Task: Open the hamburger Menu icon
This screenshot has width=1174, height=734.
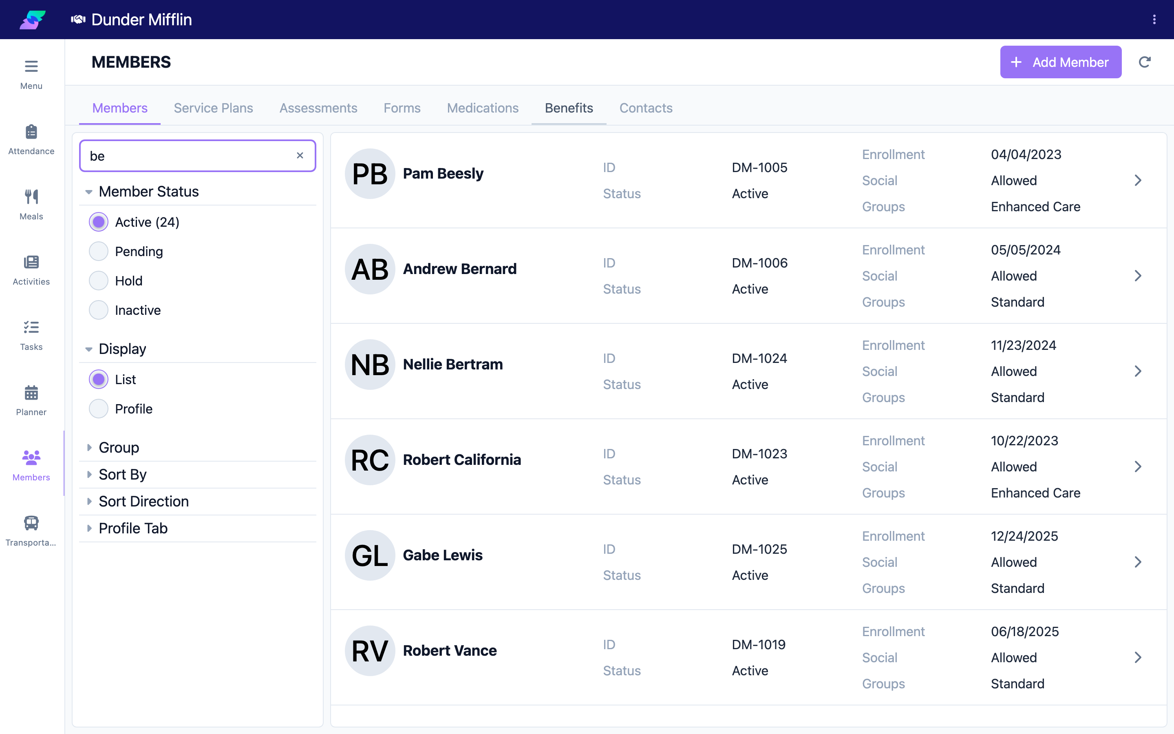Action: [31, 66]
